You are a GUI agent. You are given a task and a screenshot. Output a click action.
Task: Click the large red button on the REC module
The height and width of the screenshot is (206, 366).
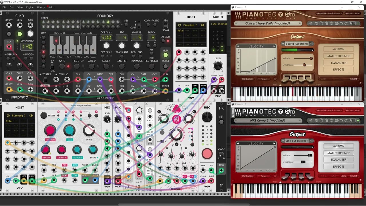(x=207, y=154)
